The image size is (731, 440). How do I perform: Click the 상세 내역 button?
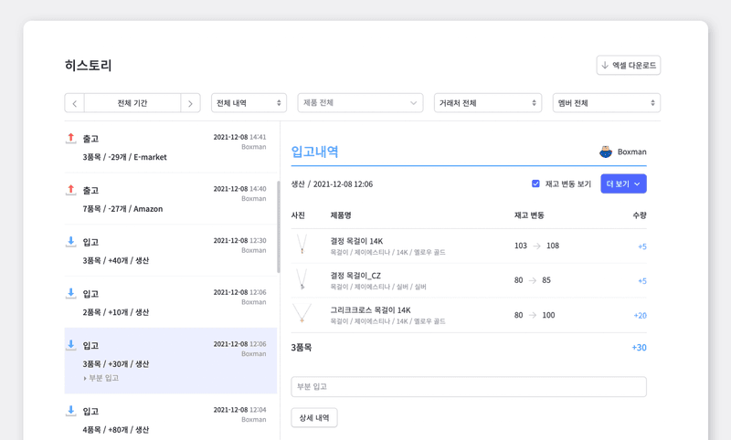tap(314, 417)
